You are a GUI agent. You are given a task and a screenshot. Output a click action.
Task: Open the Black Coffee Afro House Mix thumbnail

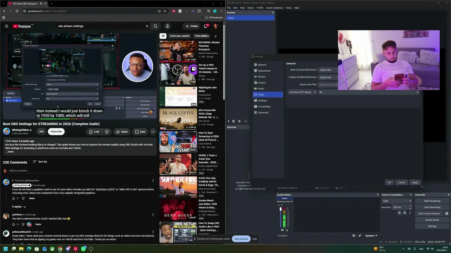[x=178, y=119]
